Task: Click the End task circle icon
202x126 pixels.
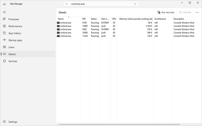Action: click(181, 12)
